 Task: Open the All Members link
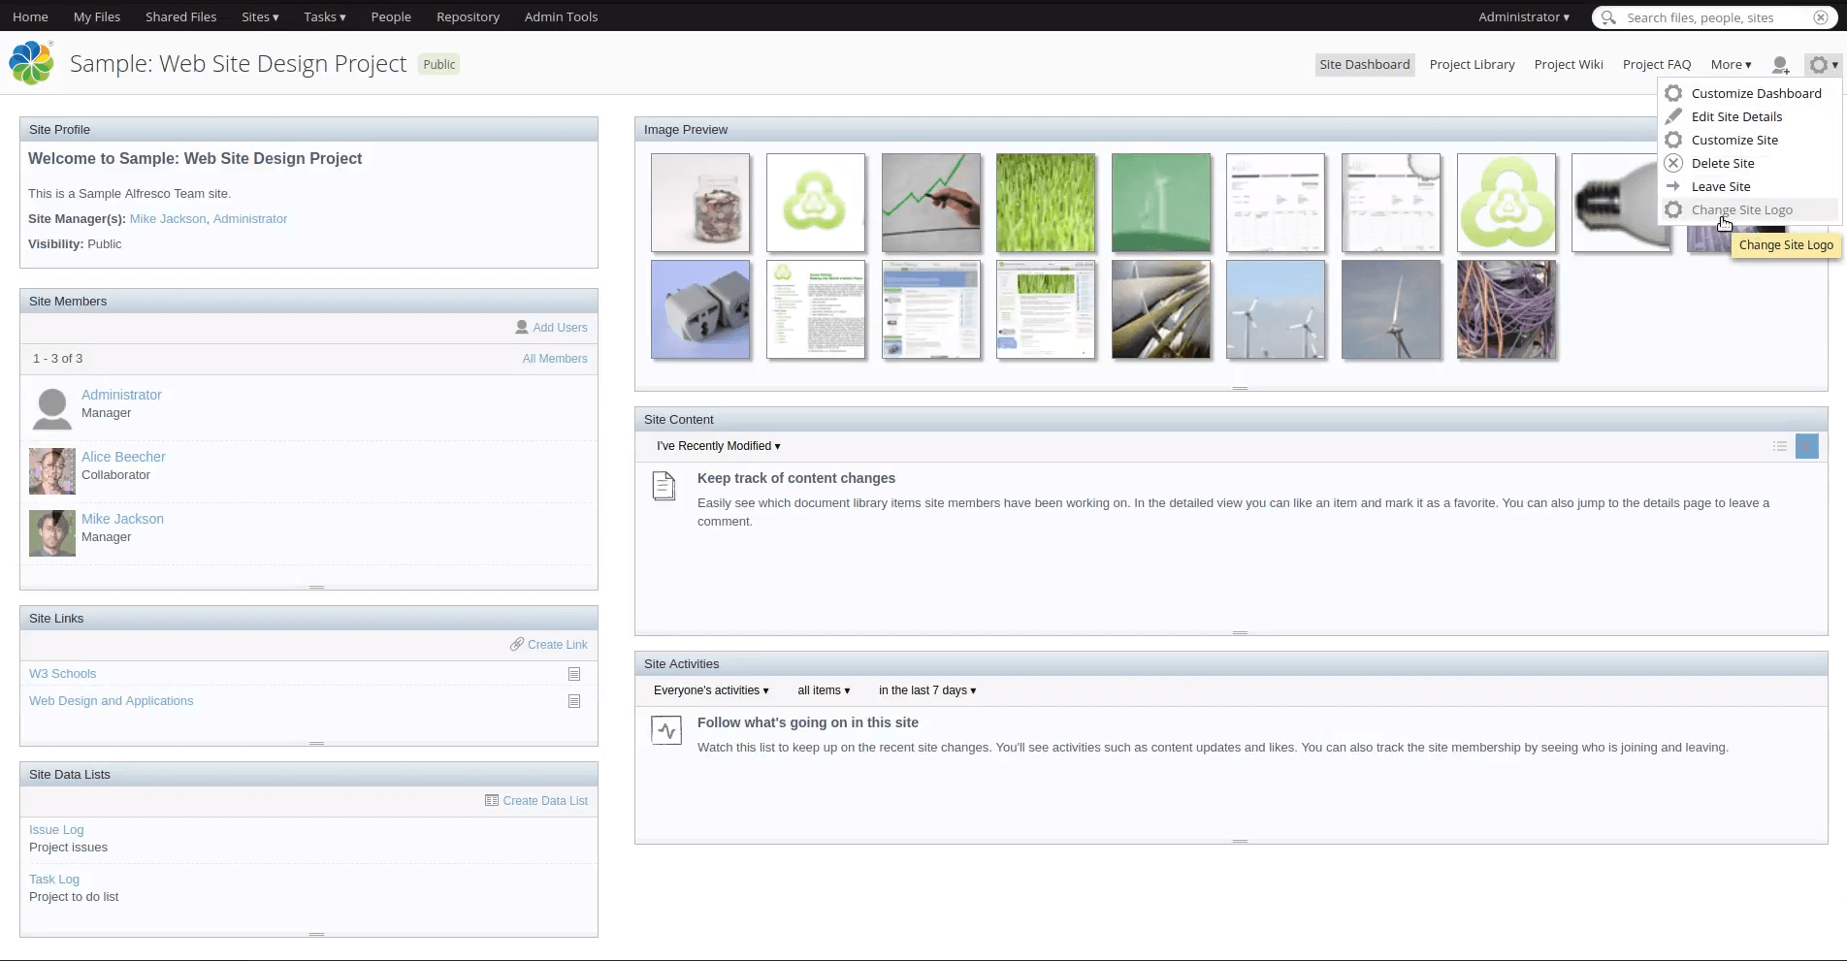[x=555, y=358]
